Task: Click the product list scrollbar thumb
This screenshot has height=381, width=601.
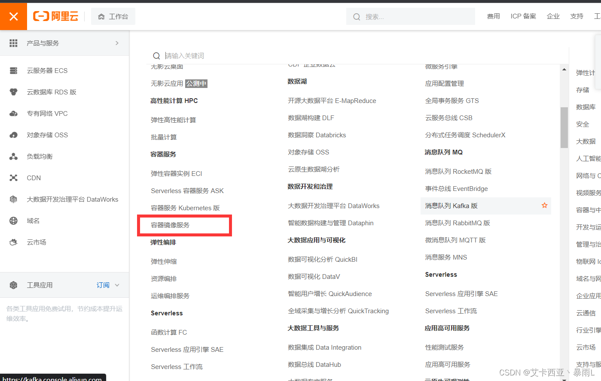Action: [564, 127]
